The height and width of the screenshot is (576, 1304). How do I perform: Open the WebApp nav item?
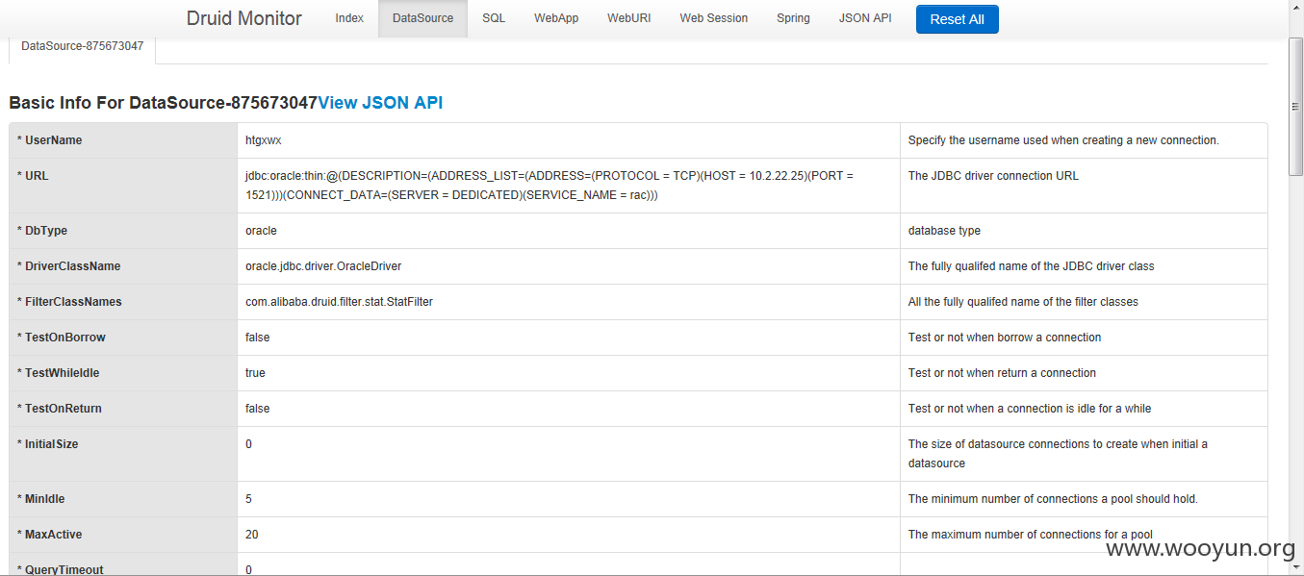pyautogui.click(x=556, y=18)
